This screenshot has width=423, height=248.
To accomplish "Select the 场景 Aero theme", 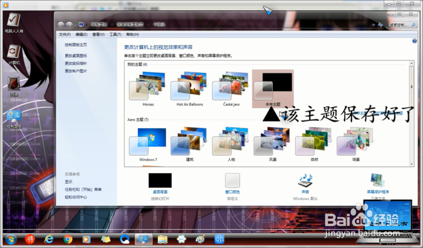I will pos(356,144).
